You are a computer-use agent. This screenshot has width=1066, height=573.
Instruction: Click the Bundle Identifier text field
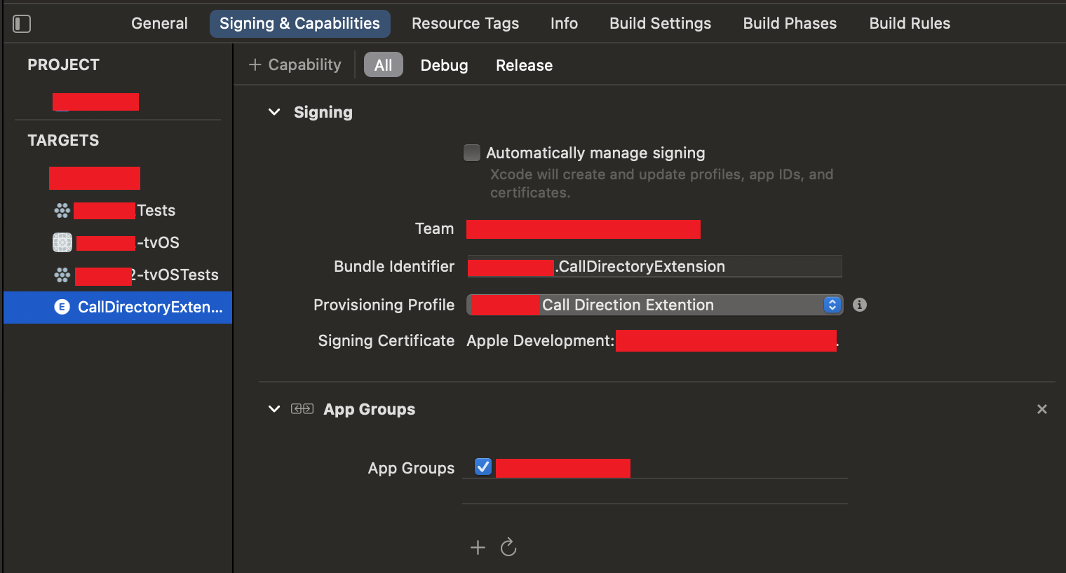click(698, 267)
